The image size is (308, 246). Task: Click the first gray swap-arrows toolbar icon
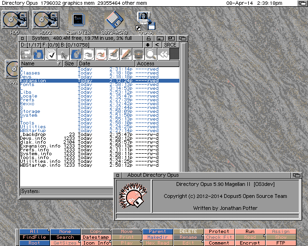click(26, 54)
